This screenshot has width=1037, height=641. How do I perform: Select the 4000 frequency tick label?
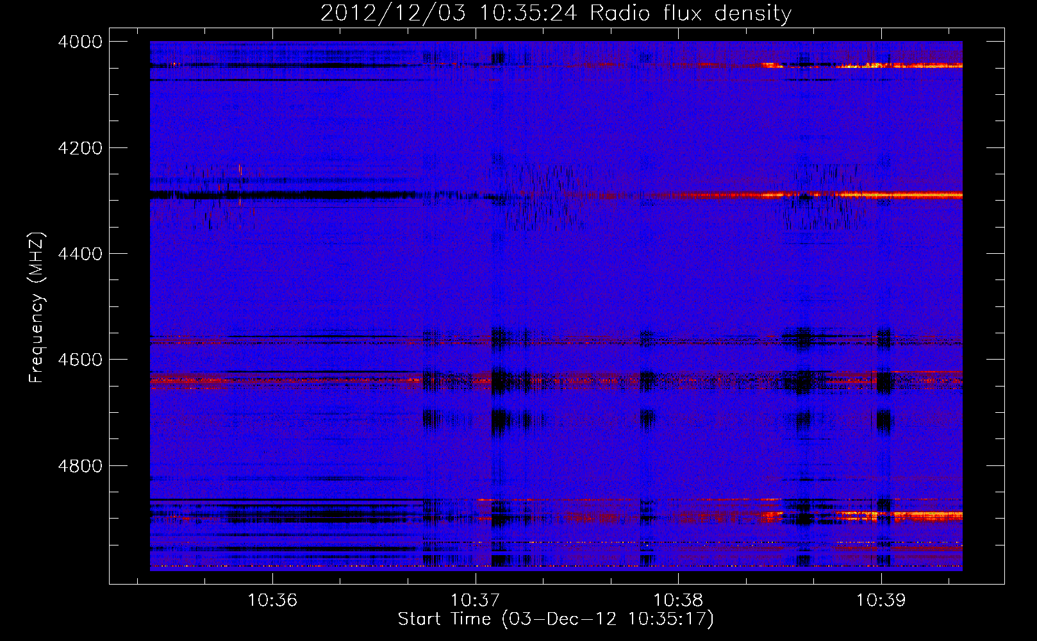coord(80,42)
